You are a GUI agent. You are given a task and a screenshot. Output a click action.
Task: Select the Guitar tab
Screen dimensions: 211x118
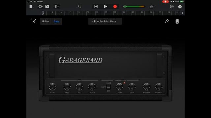[x=45, y=21]
